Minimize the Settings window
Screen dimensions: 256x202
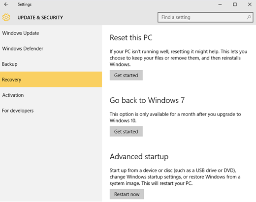pos(220,4)
